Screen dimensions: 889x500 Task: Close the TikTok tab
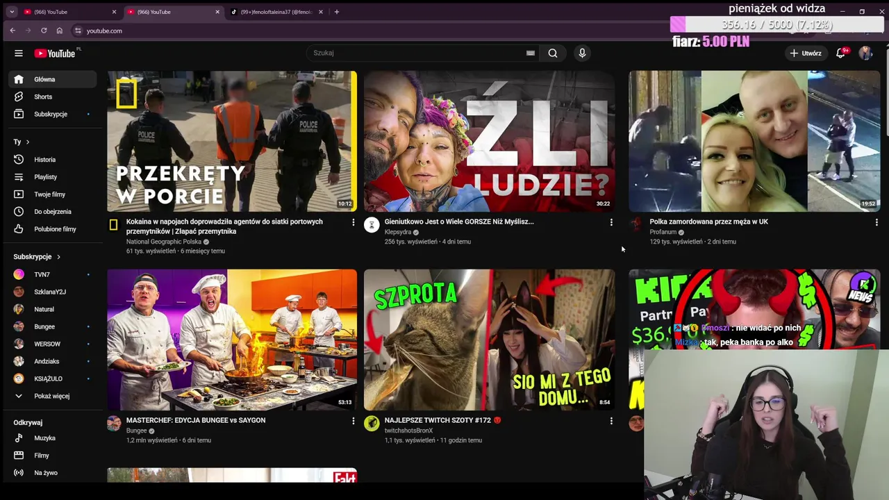coord(322,12)
